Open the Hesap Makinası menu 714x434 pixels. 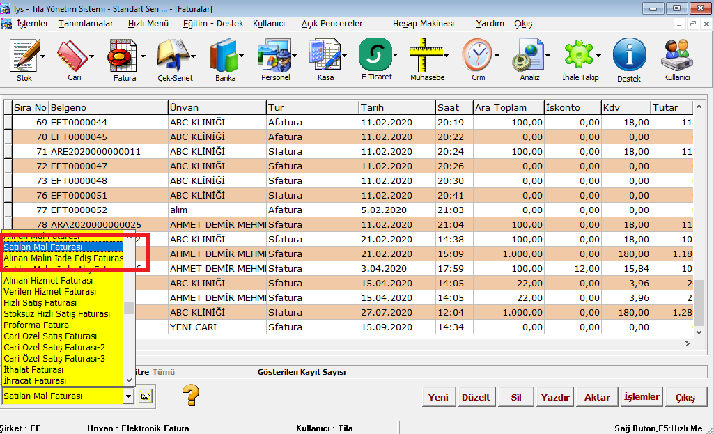coord(424,23)
